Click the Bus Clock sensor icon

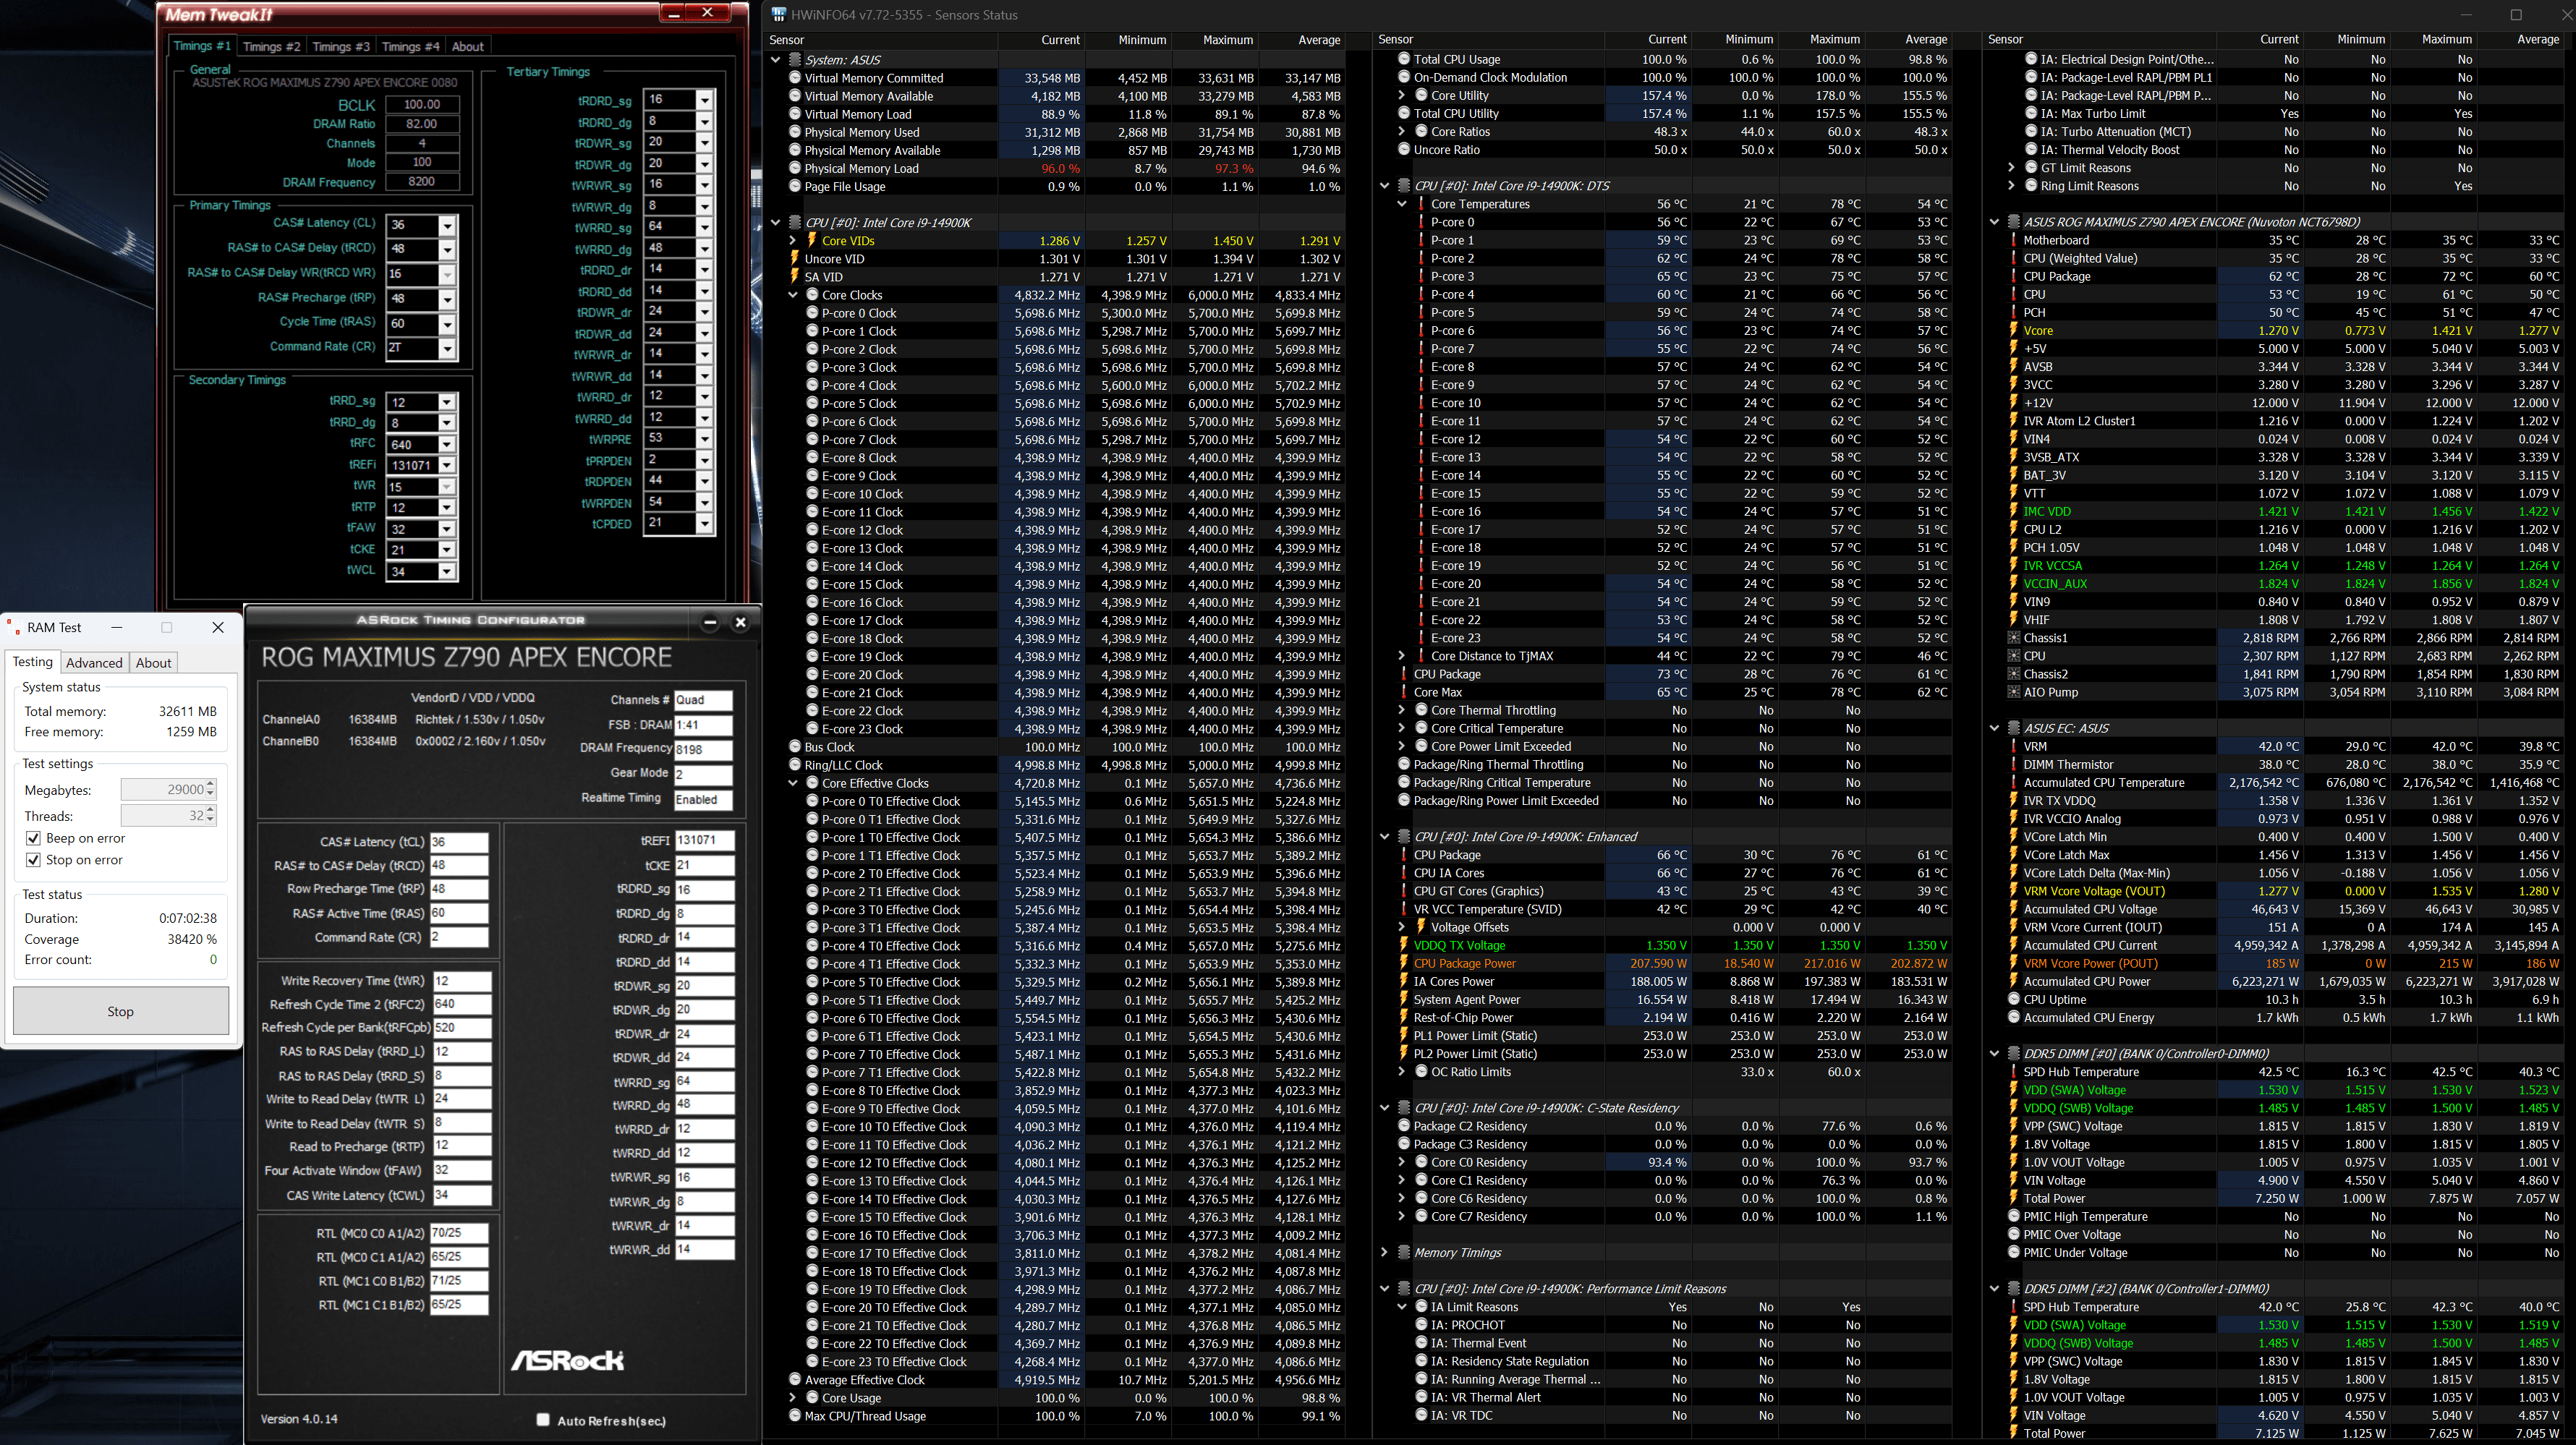coord(795,747)
